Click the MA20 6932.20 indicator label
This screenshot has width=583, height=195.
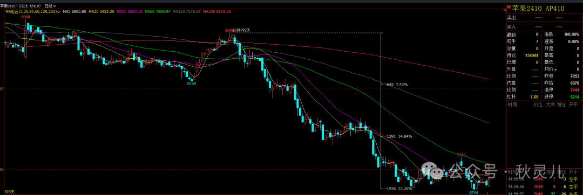click(x=101, y=12)
